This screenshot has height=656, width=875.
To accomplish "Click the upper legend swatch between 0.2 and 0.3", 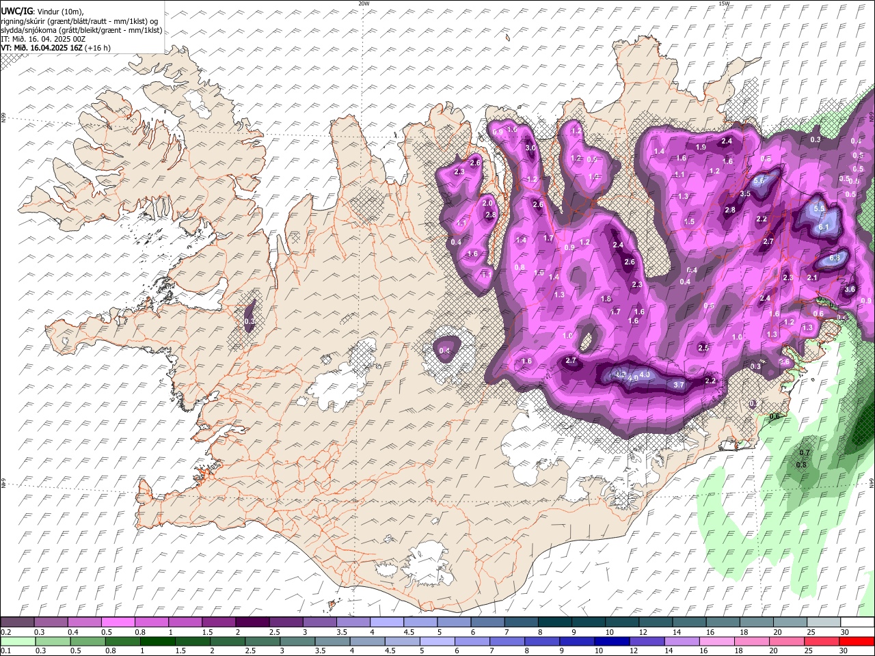I will [x=17, y=623].
